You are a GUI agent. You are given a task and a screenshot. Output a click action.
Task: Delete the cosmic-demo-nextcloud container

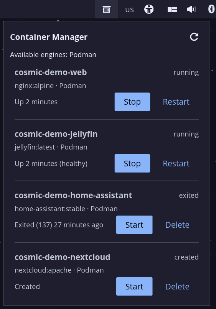coord(177,286)
